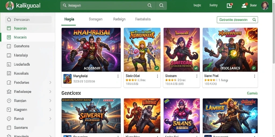Switch to the Booagen tab
Viewport: 275px width, 137px height.
[96, 19]
